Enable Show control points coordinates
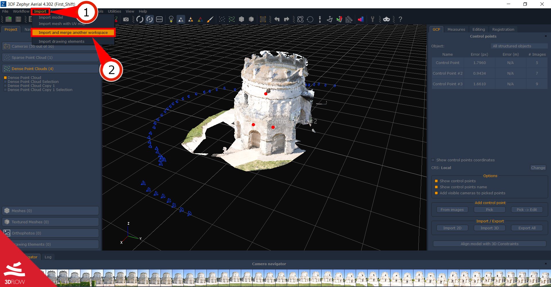 click(433, 160)
